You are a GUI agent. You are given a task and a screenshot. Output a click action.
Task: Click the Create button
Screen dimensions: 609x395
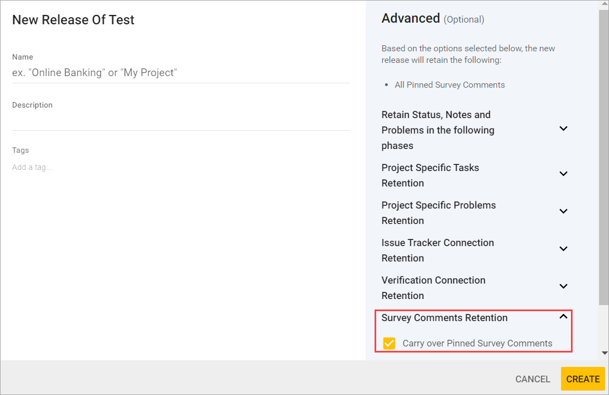[x=583, y=379]
